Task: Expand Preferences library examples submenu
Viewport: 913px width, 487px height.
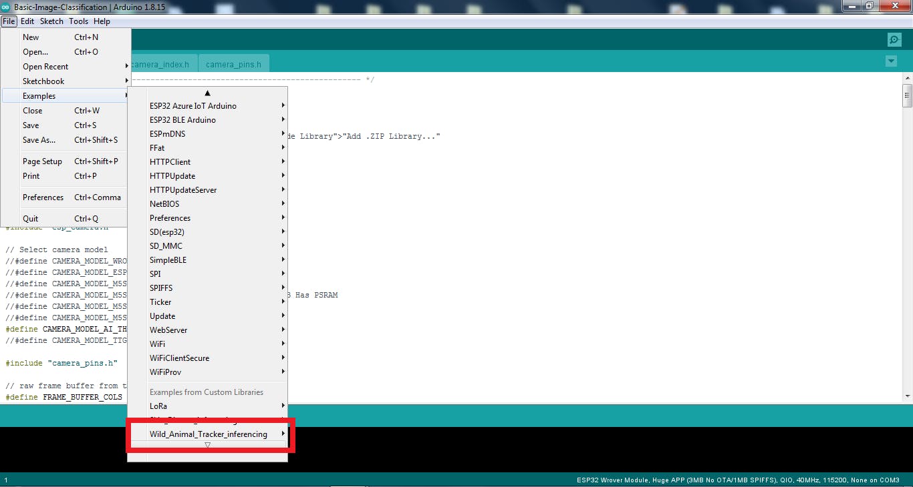Action: pyautogui.click(x=207, y=218)
